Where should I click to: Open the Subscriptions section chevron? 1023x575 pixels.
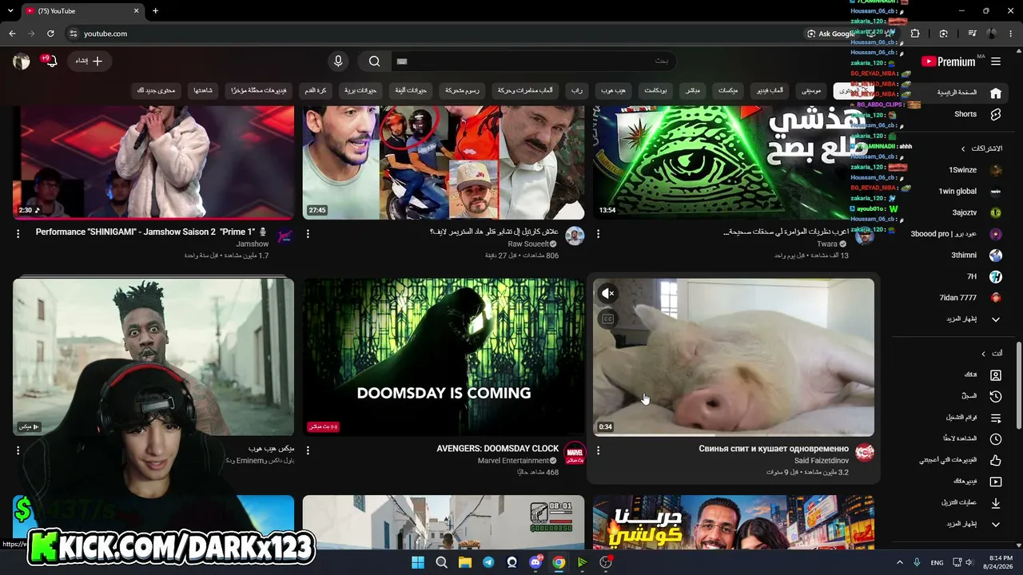tap(963, 149)
